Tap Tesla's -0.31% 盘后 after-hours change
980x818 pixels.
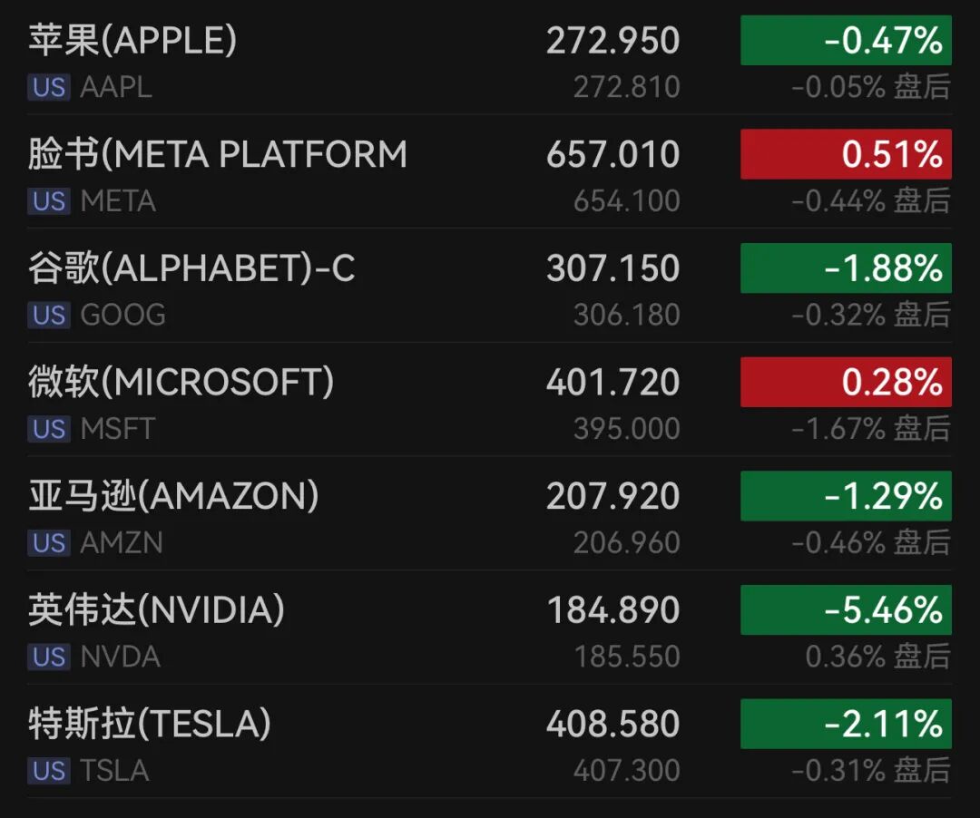click(870, 770)
